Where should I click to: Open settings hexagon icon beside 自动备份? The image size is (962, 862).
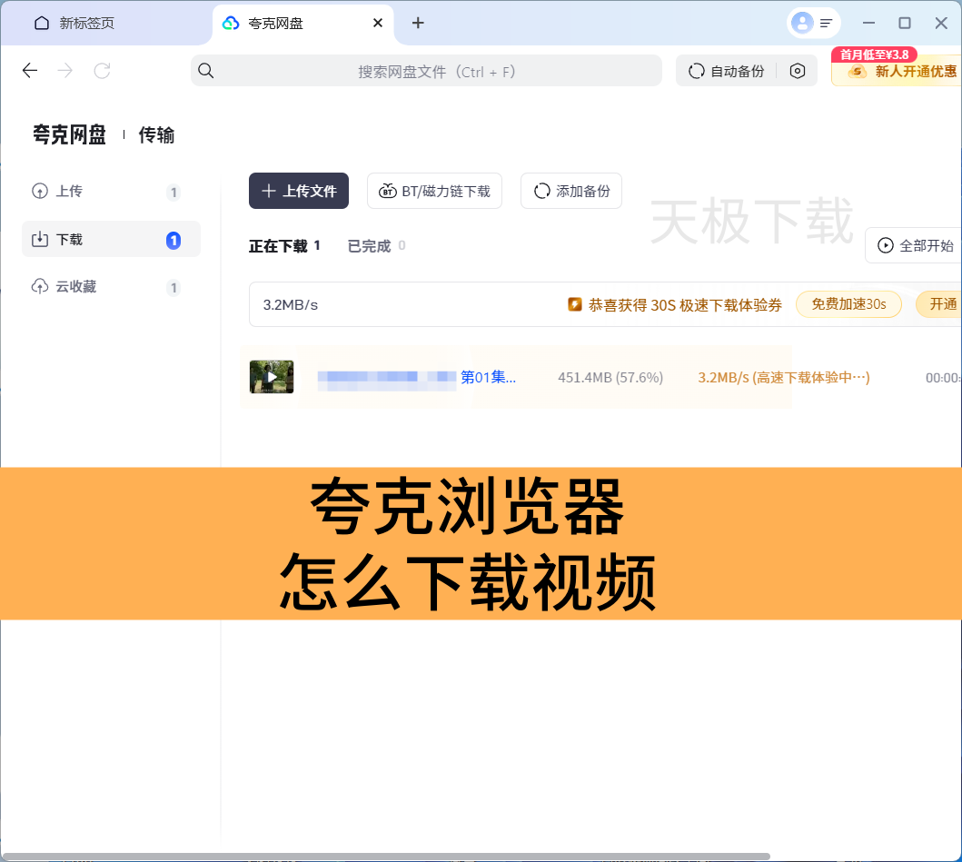click(x=797, y=71)
